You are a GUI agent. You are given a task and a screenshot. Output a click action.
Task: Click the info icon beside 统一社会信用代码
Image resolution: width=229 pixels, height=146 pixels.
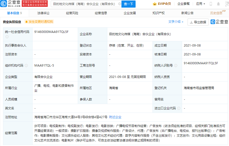point(7,37)
